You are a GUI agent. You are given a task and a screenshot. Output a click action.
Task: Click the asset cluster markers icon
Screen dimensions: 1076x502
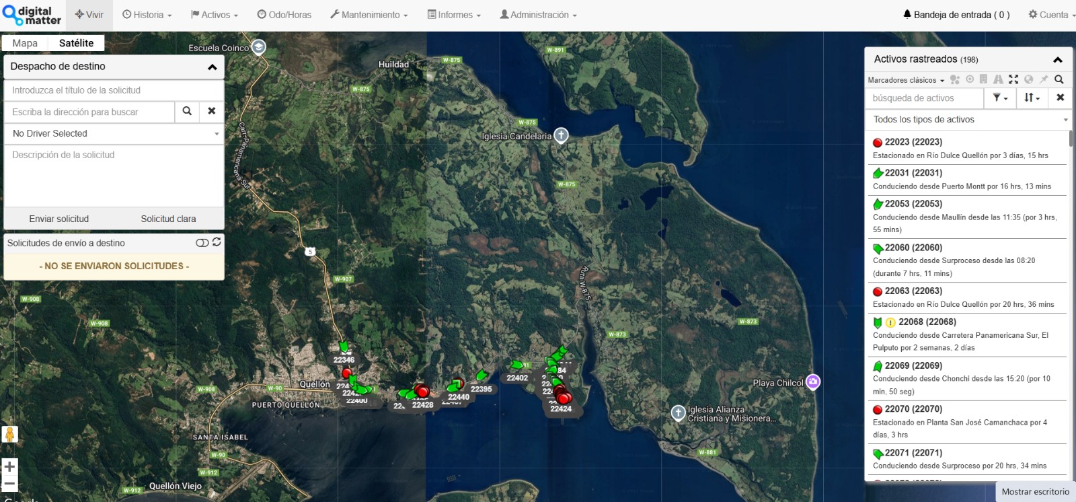click(x=954, y=79)
